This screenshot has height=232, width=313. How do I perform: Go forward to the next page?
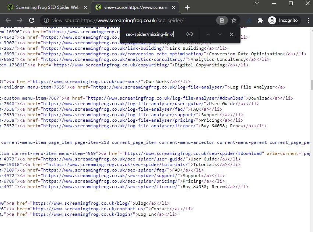(20, 20)
